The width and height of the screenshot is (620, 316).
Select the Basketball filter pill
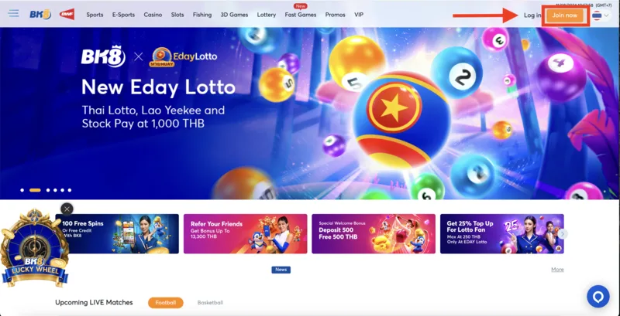point(210,303)
